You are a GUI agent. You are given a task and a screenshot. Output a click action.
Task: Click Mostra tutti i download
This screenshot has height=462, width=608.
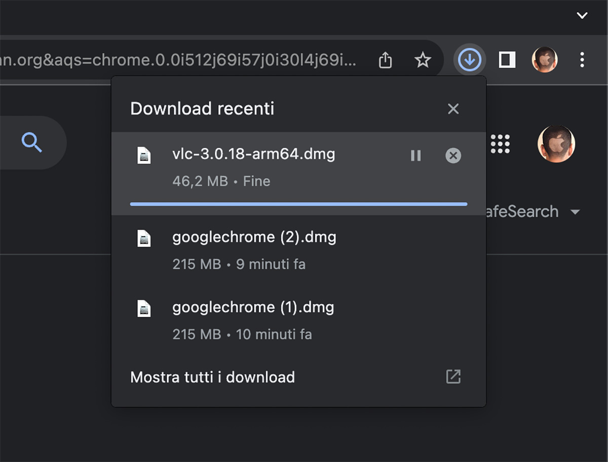pos(212,377)
